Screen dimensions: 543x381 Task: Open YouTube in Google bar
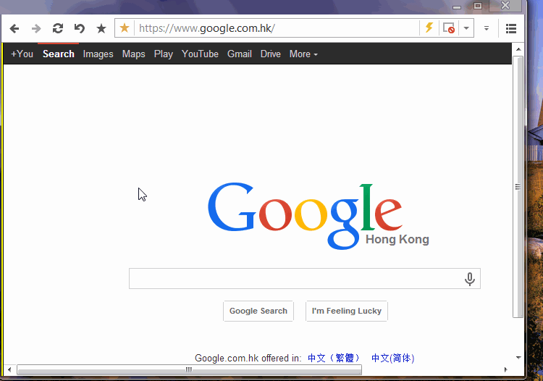click(x=200, y=54)
